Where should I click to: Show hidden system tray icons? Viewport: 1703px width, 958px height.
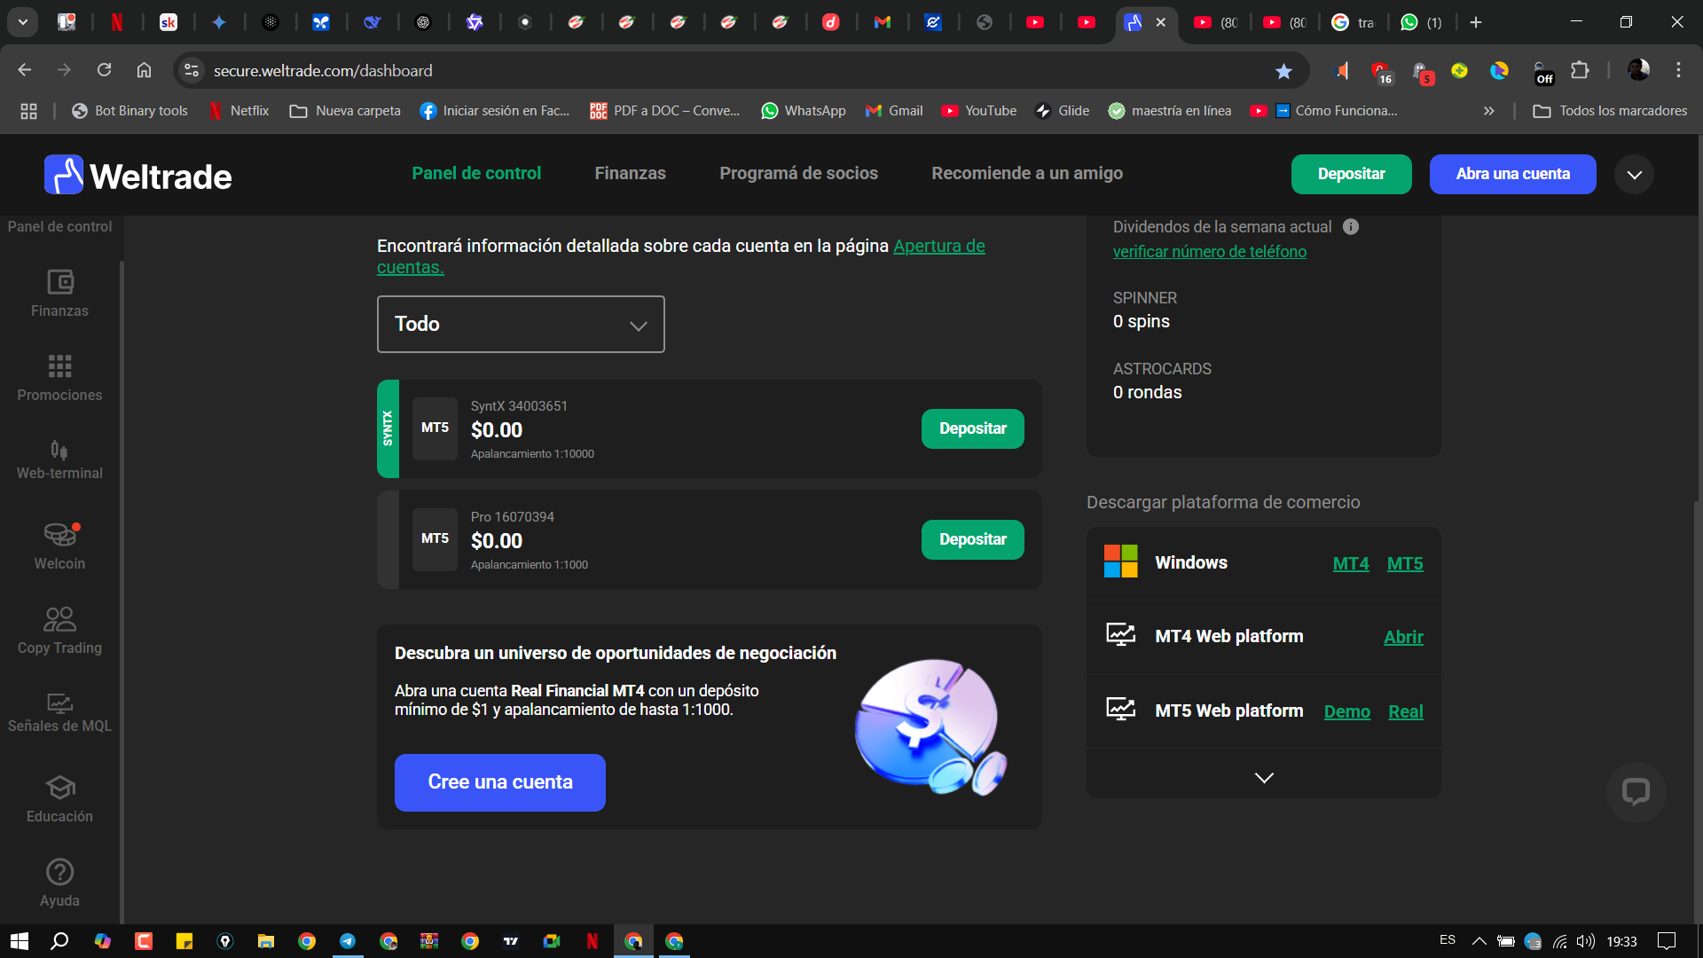(1479, 941)
